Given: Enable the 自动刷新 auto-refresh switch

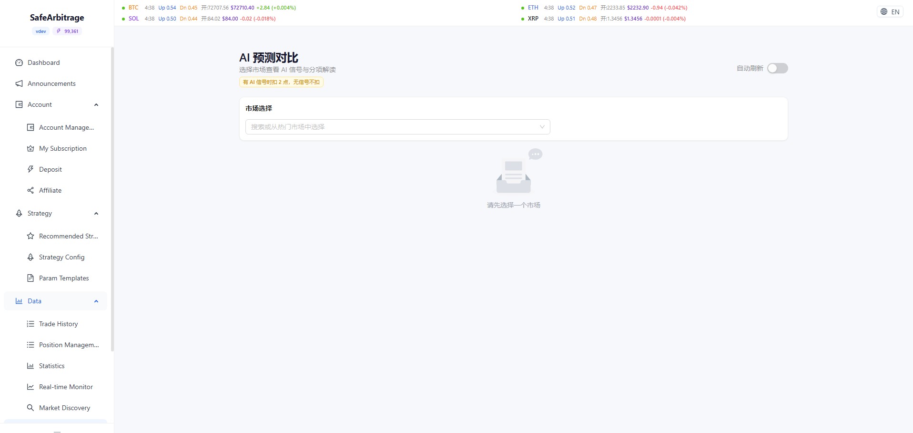Looking at the screenshot, I should (x=777, y=68).
